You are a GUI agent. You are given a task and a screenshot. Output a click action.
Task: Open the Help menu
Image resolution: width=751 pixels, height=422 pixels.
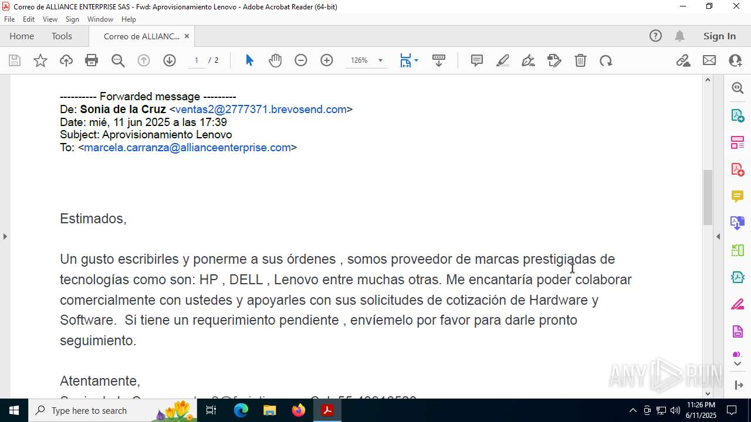point(128,19)
